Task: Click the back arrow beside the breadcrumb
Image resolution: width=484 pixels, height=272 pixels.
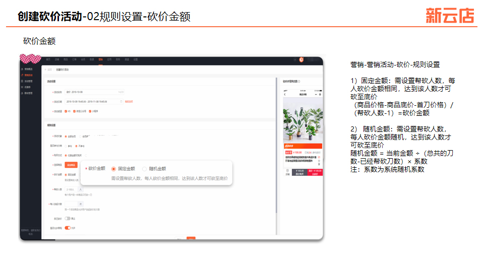Action: pos(45,70)
